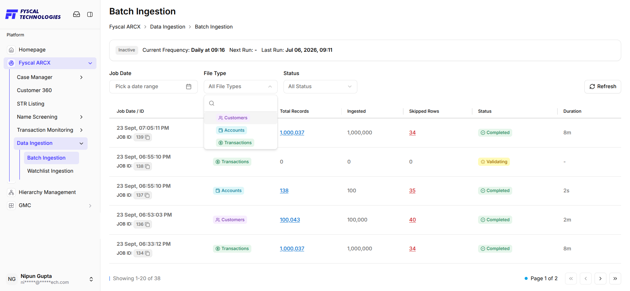Click Data Ingestion breadcrumb link
The width and height of the screenshot is (630, 291).
tap(168, 27)
